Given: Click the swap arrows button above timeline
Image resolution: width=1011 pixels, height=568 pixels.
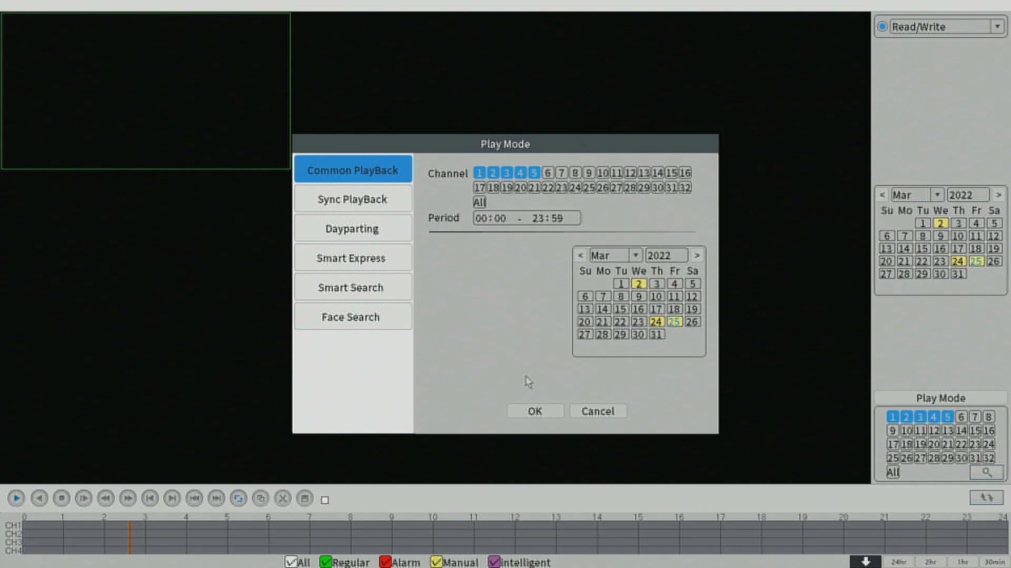Looking at the screenshot, I should [986, 498].
